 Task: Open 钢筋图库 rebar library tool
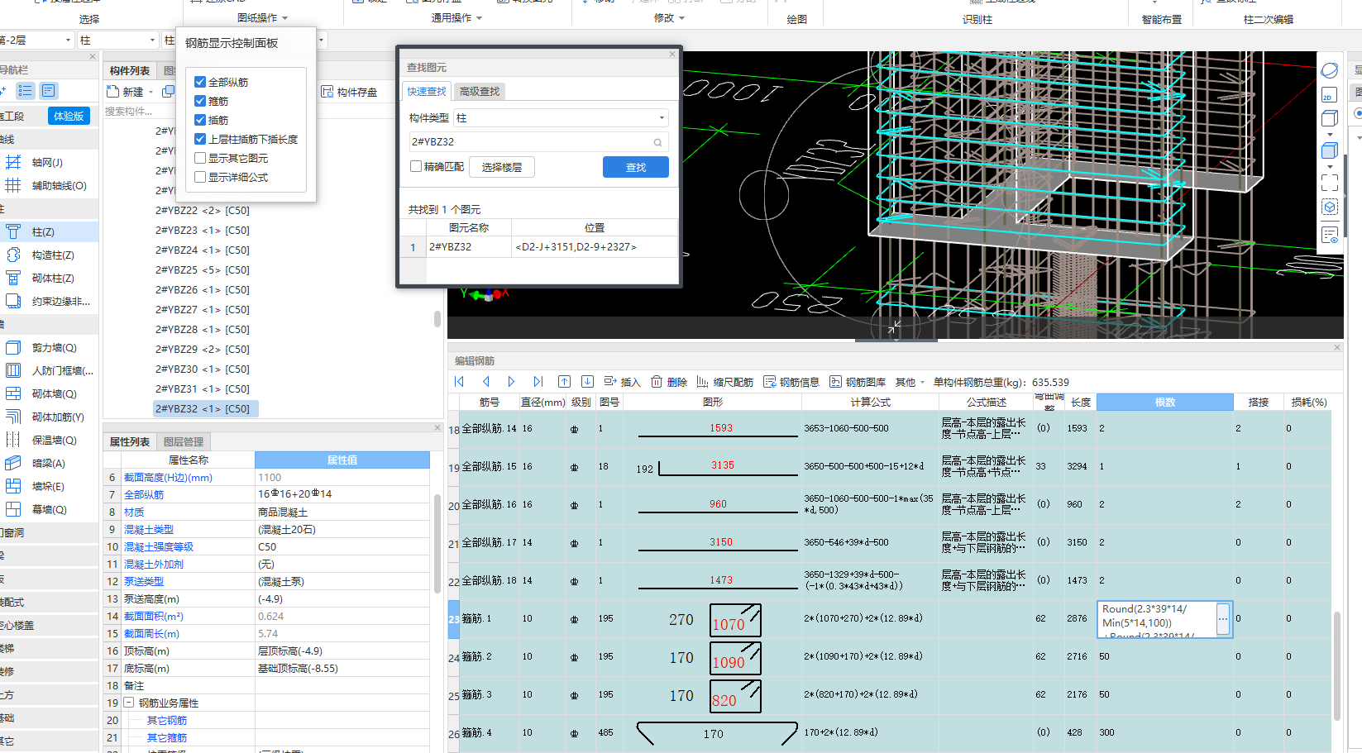[x=858, y=382]
